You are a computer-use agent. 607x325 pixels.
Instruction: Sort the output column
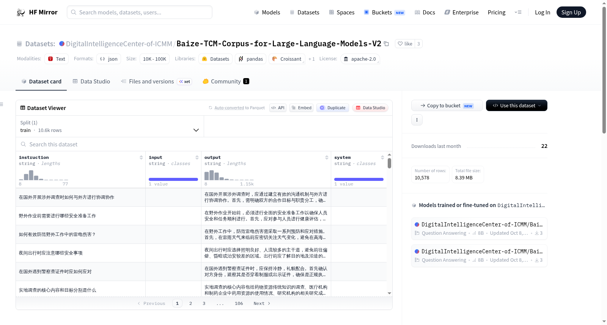click(327, 157)
